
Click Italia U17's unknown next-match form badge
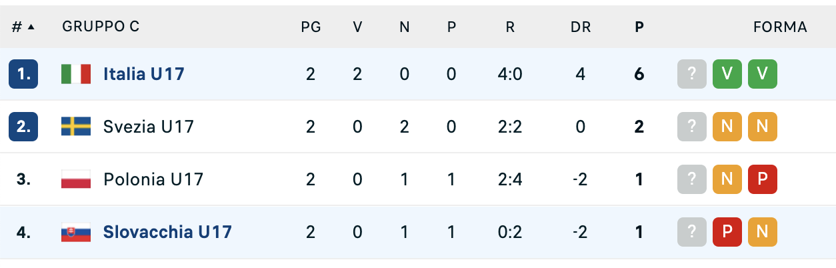point(692,74)
